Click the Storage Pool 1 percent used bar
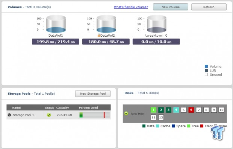The width and height of the screenshot is (233, 149). pyautogui.click(x=95, y=115)
